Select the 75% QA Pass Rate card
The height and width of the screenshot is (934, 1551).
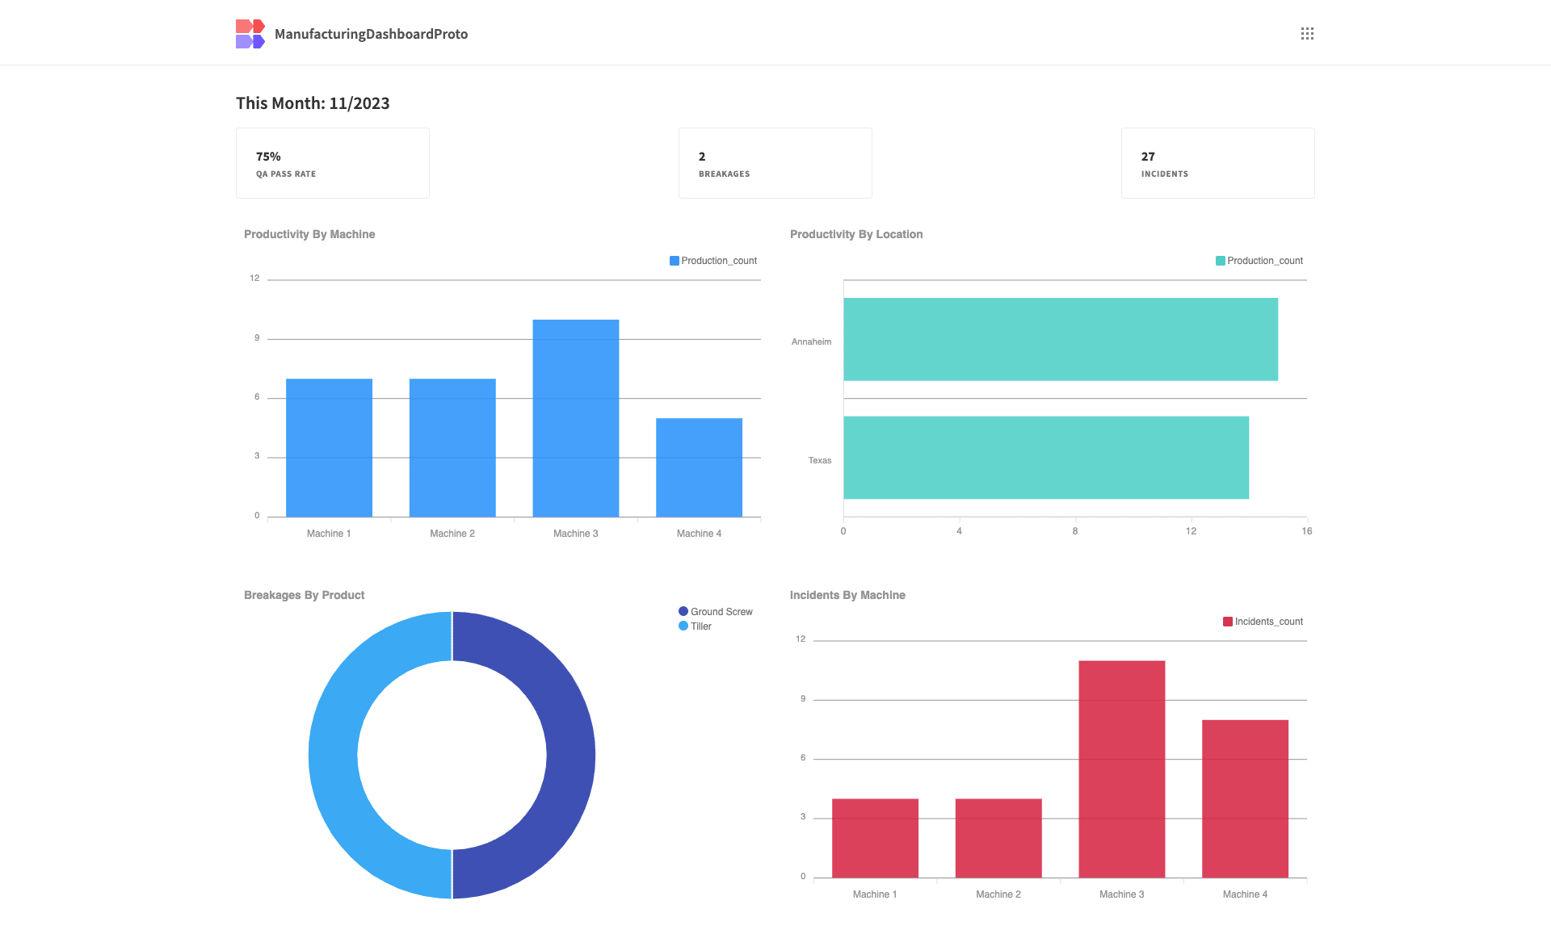pyautogui.click(x=333, y=163)
